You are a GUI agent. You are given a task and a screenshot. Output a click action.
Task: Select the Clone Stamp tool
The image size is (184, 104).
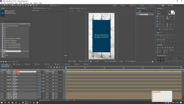click(x=28, y=5)
